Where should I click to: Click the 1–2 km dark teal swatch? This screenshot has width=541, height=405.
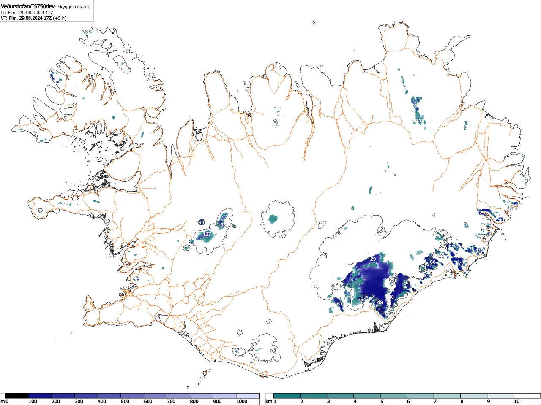[287, 396]
